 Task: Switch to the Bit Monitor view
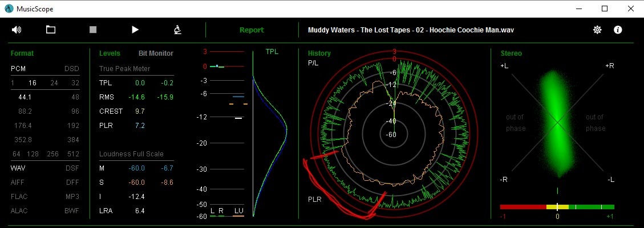(x=156, y=53)
